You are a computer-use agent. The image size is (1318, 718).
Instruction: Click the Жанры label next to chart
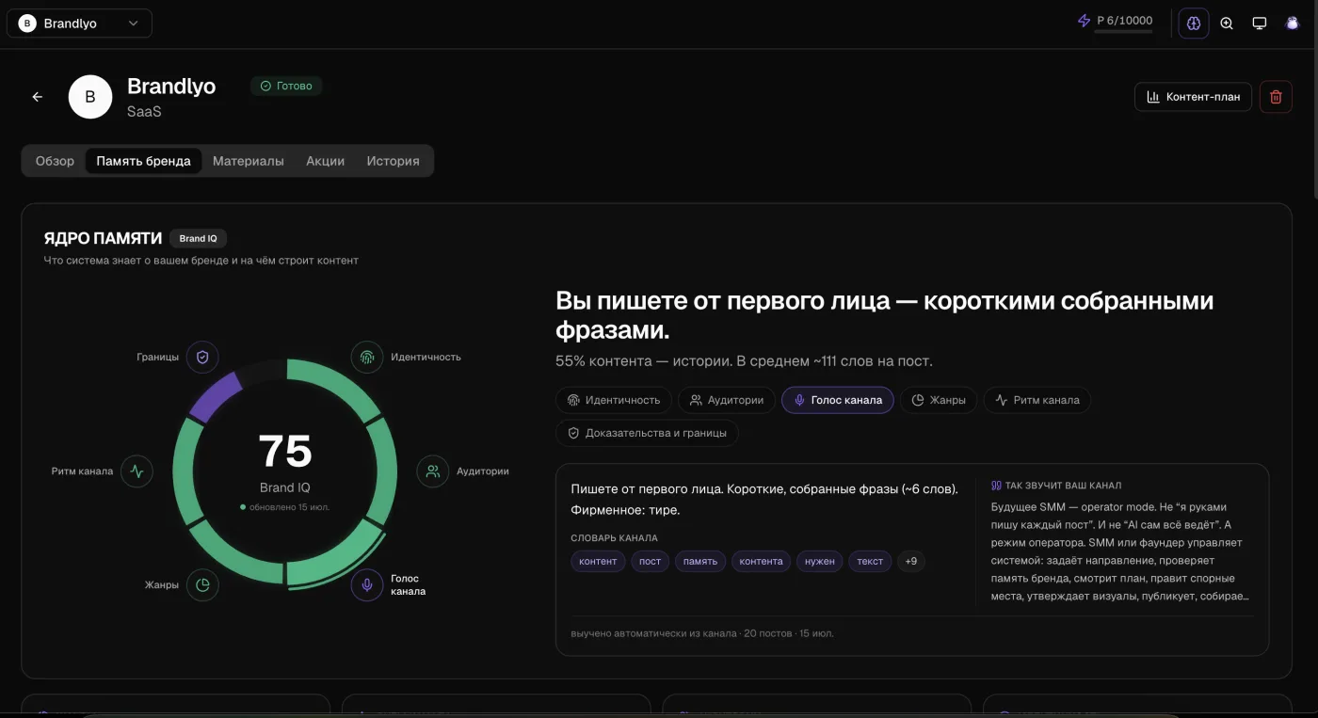pyautogui.click(x=162, y=585)
